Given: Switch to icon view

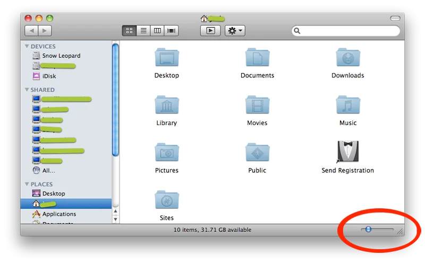Looking at the screenshot, I should pos(129,31).
